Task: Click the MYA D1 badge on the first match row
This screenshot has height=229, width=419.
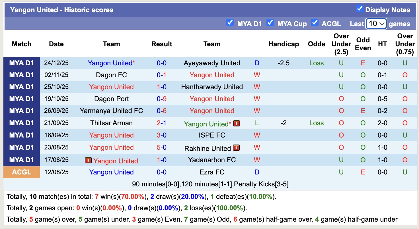Action: (x=21, y=63)
